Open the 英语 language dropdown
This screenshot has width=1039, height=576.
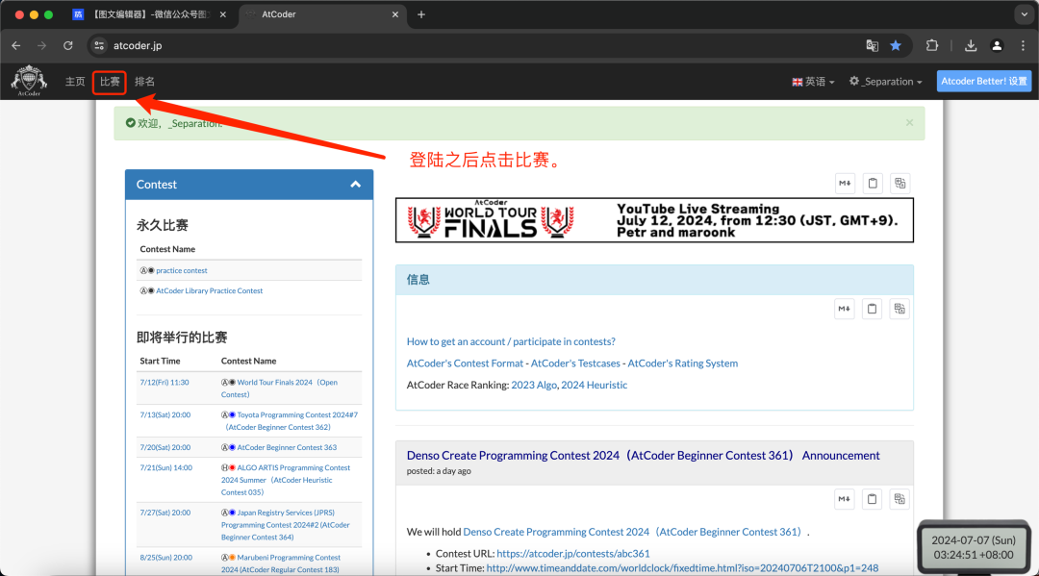(x=813, y=81)
